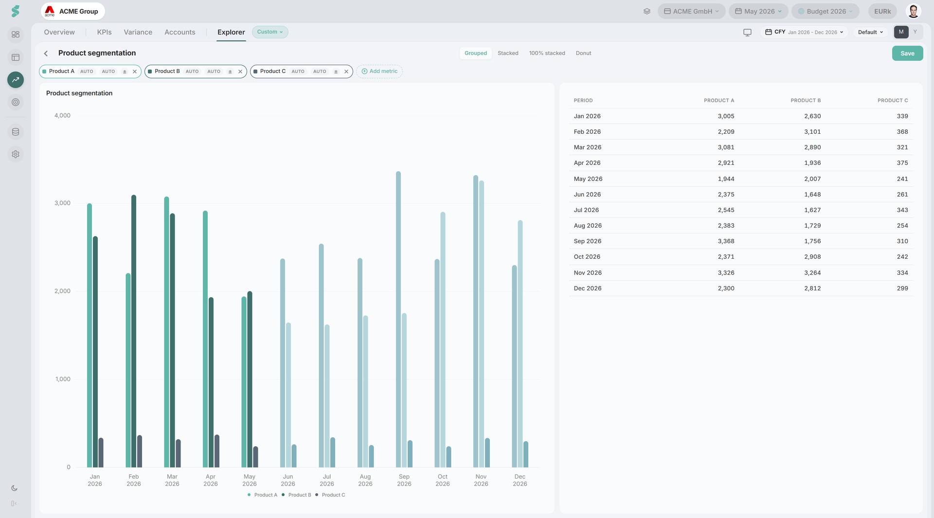Expand the ACME GmbH entity dropdown
934x518 pixels.
pyautogui.click(x=691, y=11)
